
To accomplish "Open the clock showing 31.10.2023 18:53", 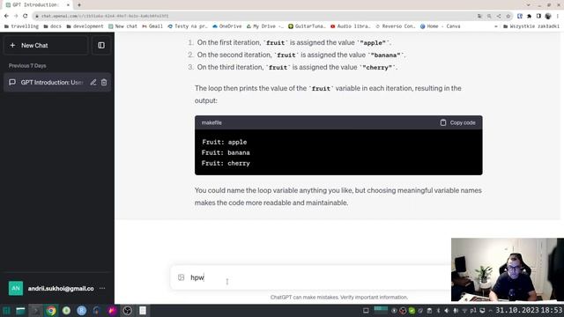I will (529, 310).
